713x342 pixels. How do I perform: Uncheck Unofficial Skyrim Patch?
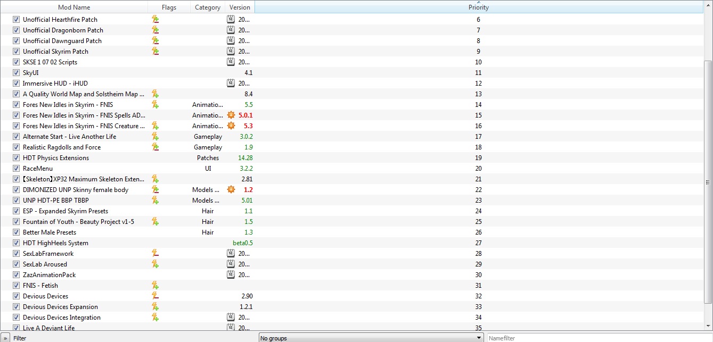(x=16, y=51)
